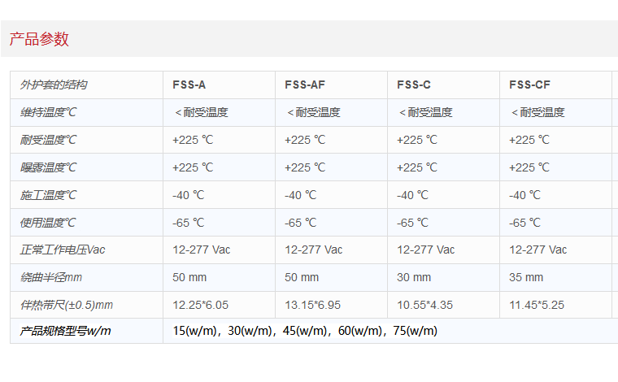Image resolution: width=618 pixels, height=382 pixels.
Task: Click the 外护套的结构 row label
Action: click(x=54, y=85)
